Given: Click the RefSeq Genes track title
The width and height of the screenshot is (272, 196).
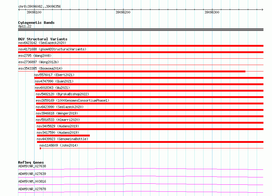Looking at the screenshot, I should coord(31,162).
